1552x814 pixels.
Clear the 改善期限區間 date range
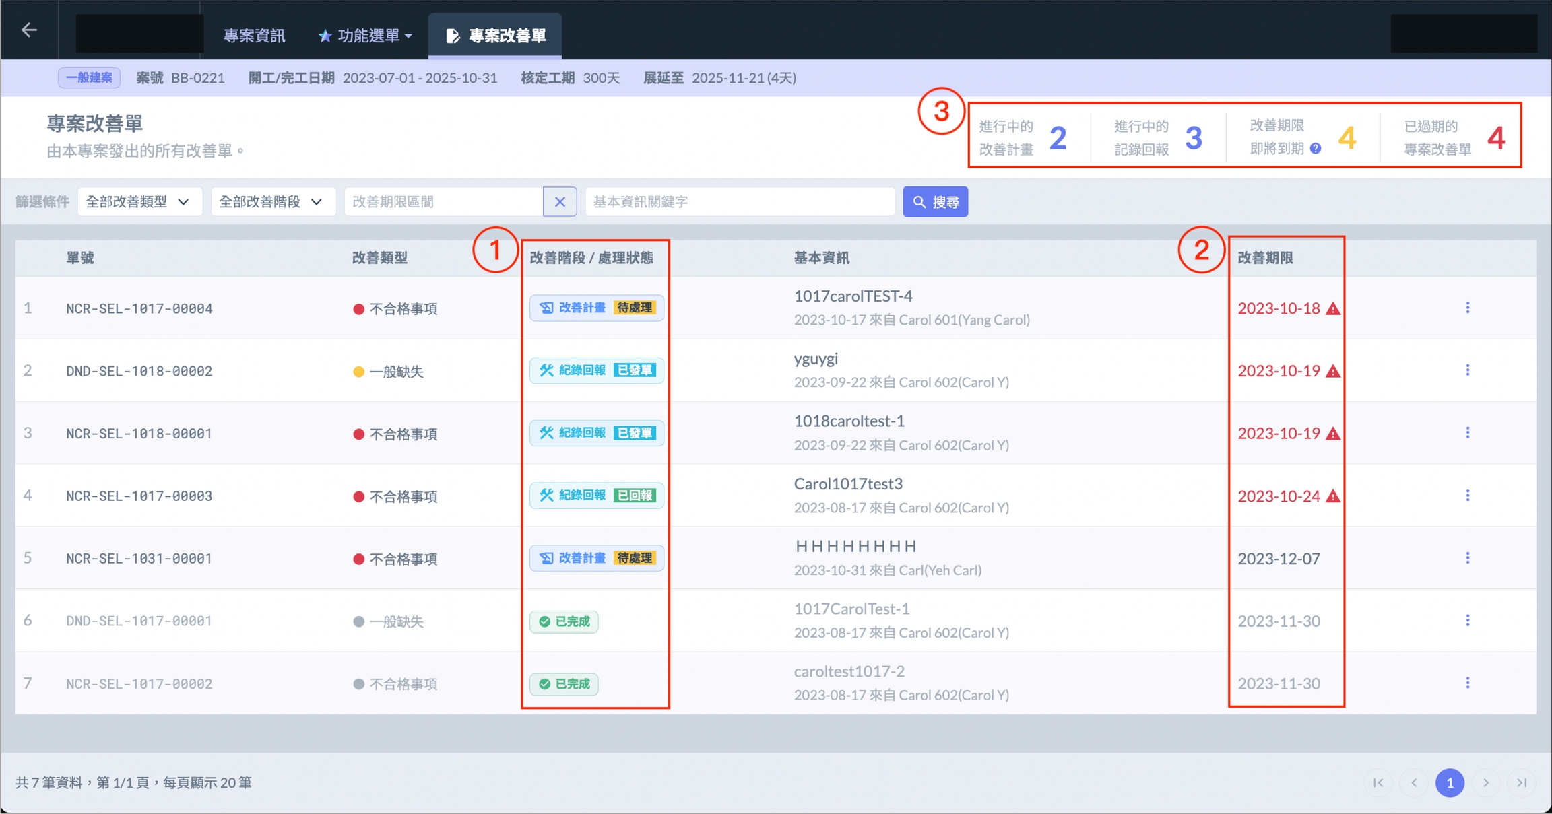click(x=560, y=202)
